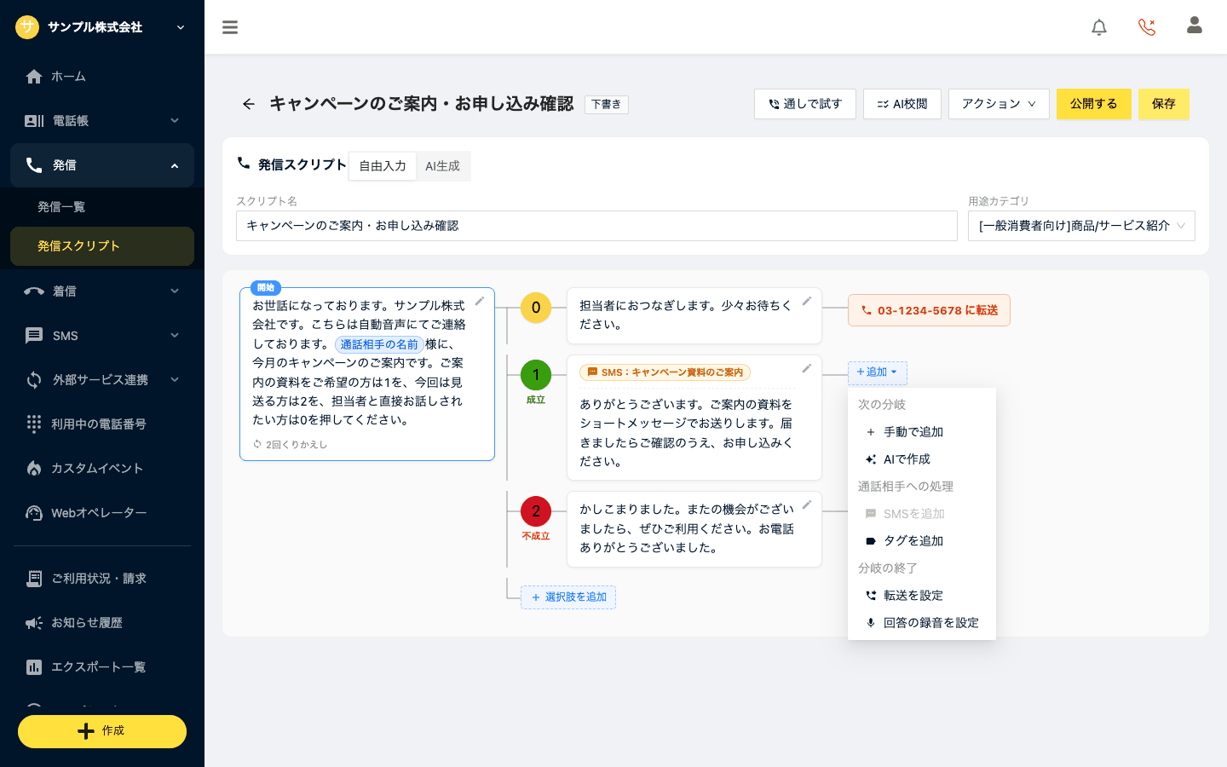Viewport: 1227px width, 767px height.
Task: Click the 公開する button
Action: point(1094,104)
